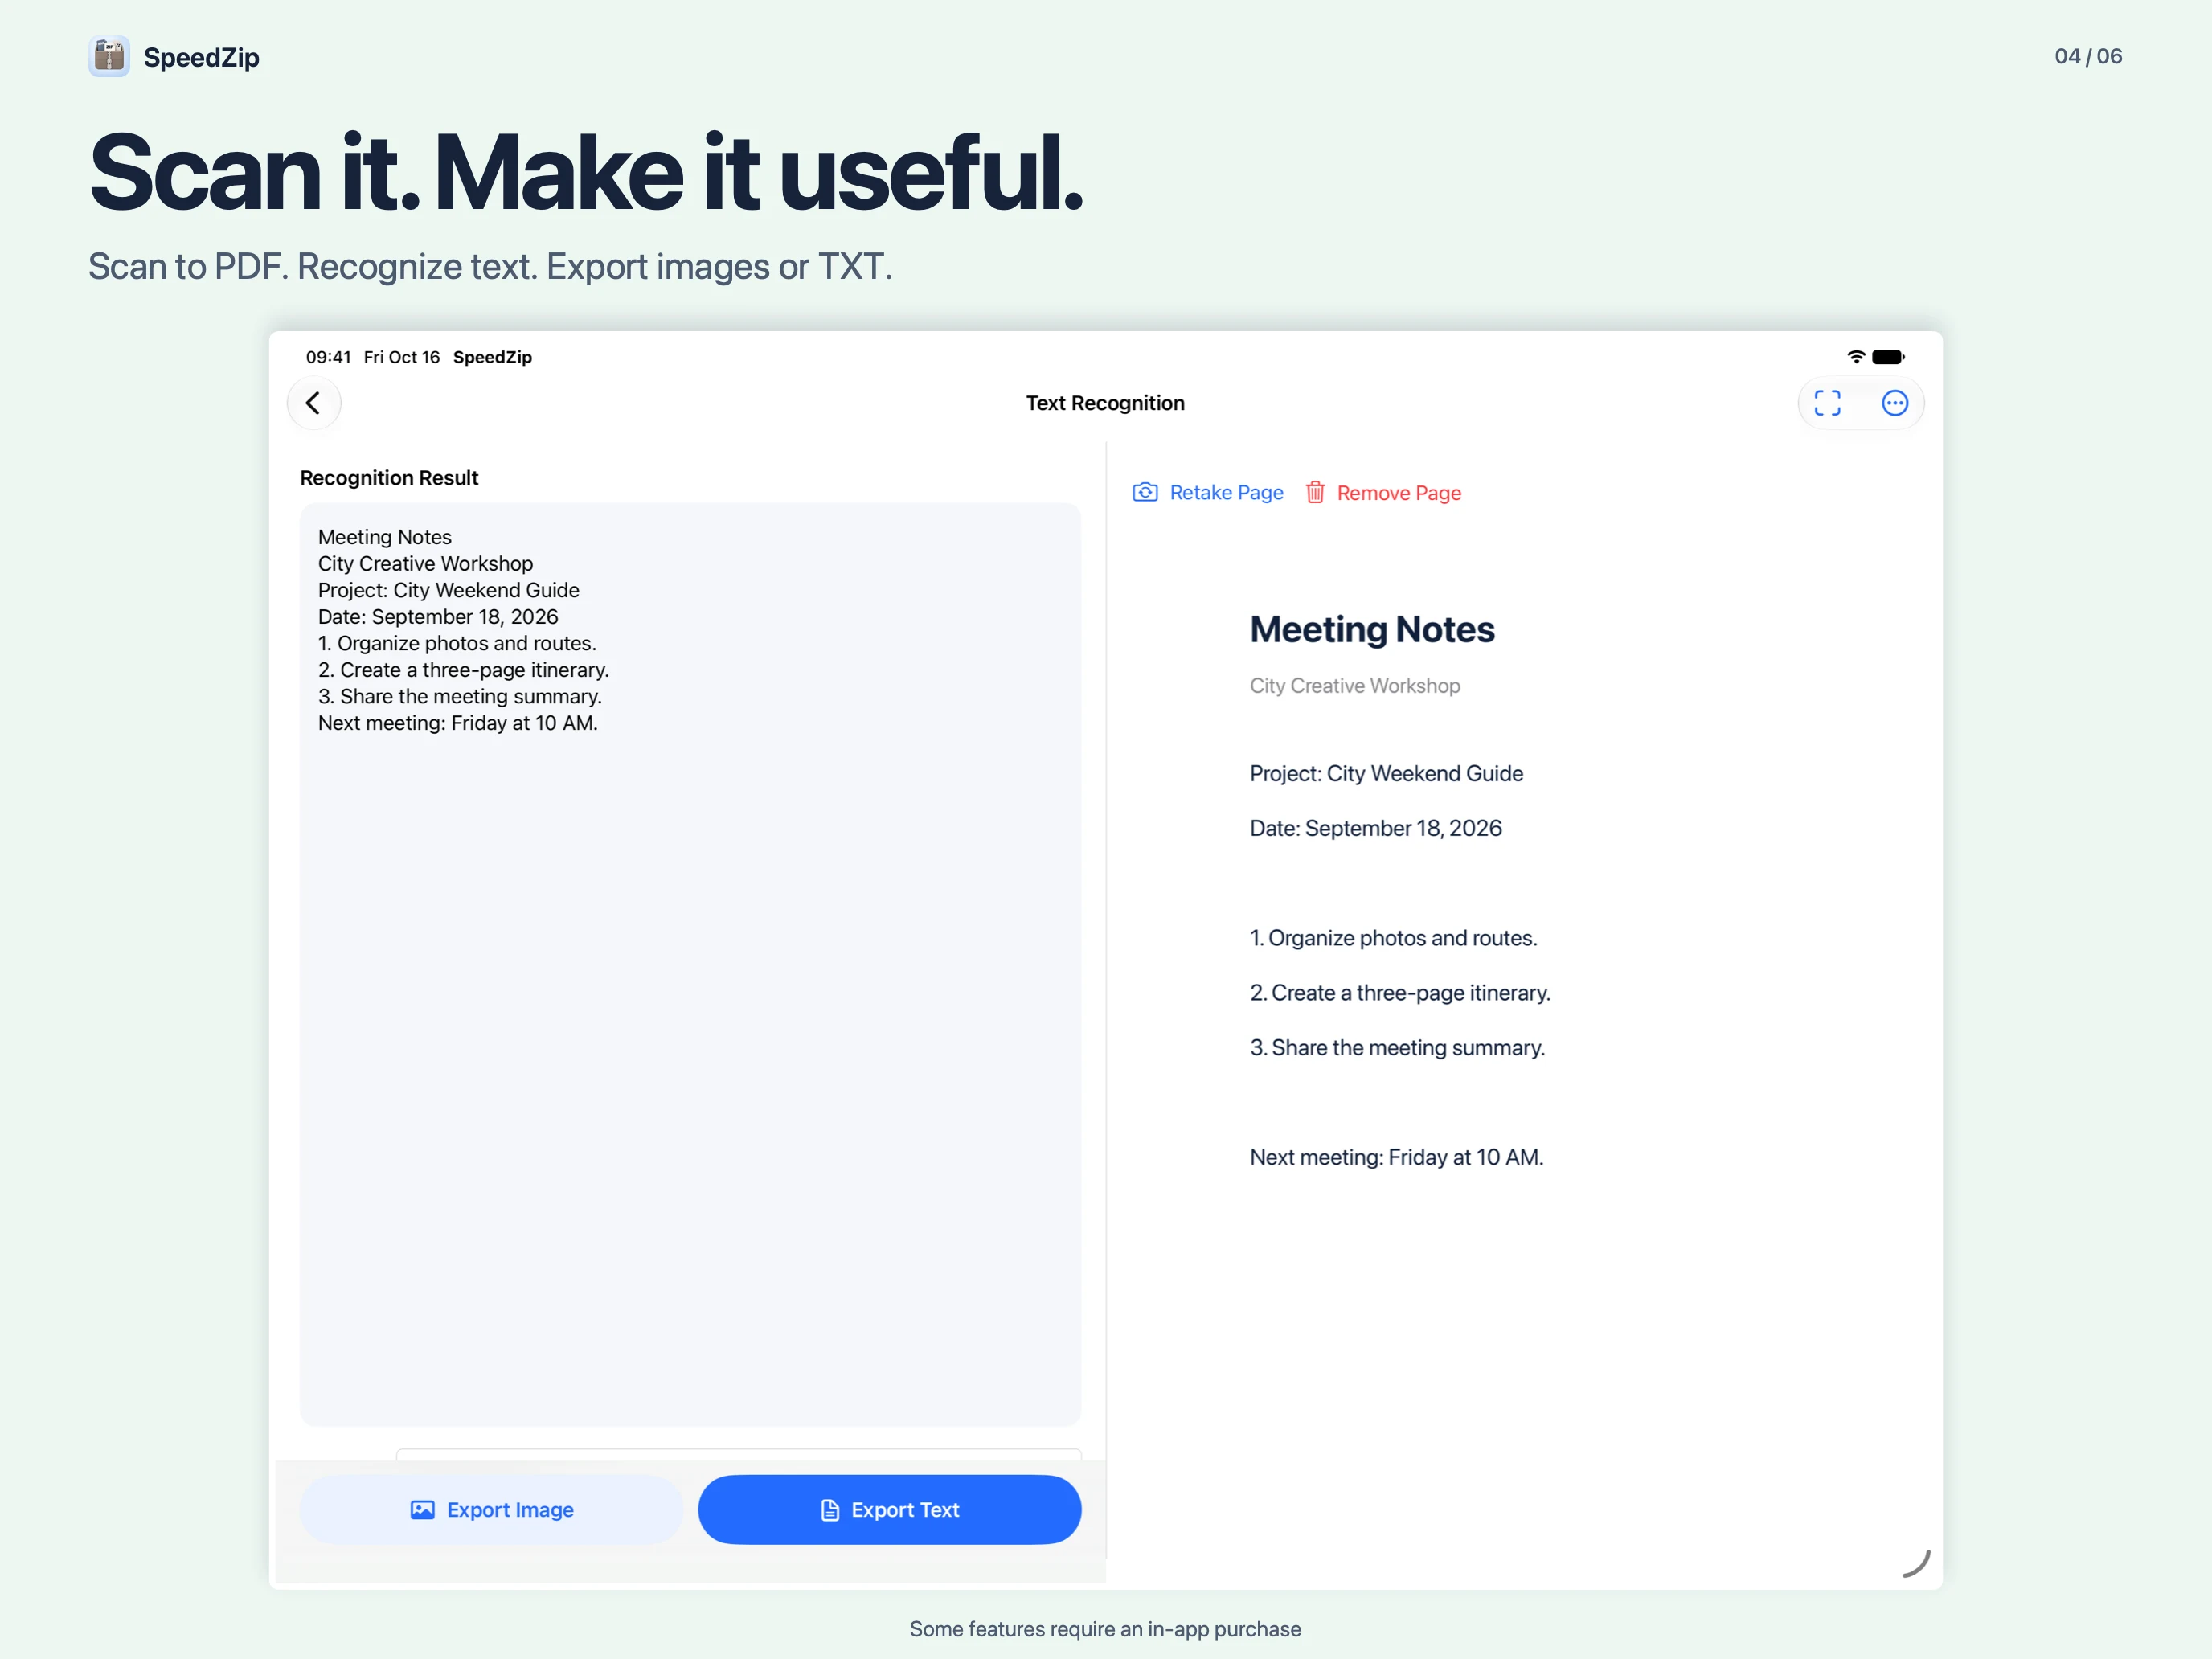Click scanned page 'City Creative Workshop' subtitle
2212x1659 pixels.
1354,686
